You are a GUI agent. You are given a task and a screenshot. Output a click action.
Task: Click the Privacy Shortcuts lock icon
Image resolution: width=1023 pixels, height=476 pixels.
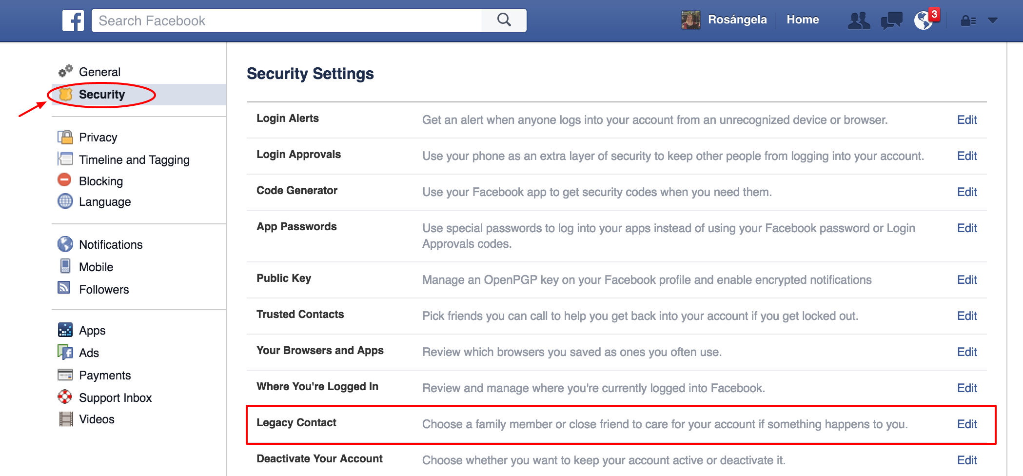click(x=968, y=20)
